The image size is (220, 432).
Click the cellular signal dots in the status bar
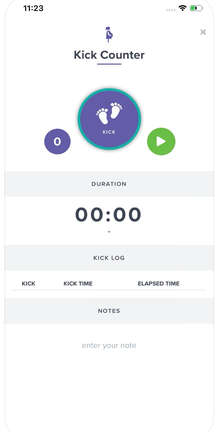171,10
